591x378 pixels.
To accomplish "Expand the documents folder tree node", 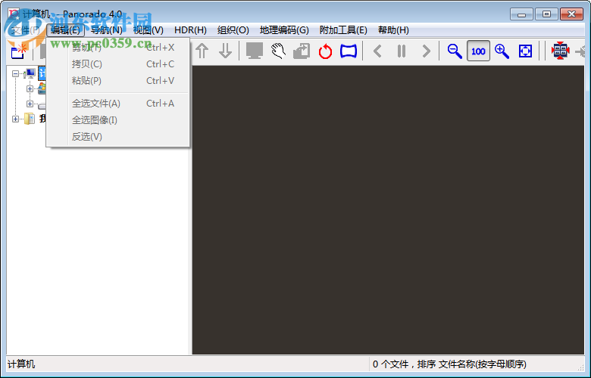I will 15,119.
